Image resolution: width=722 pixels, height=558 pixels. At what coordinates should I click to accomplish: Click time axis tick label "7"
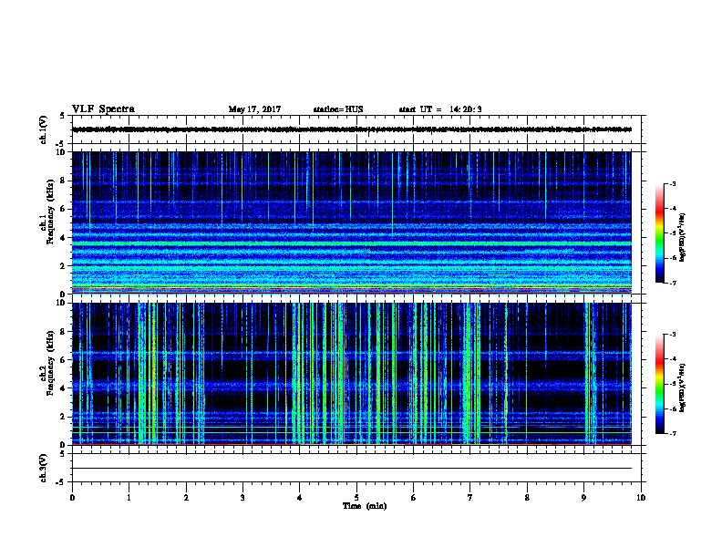tap(470, 497)
